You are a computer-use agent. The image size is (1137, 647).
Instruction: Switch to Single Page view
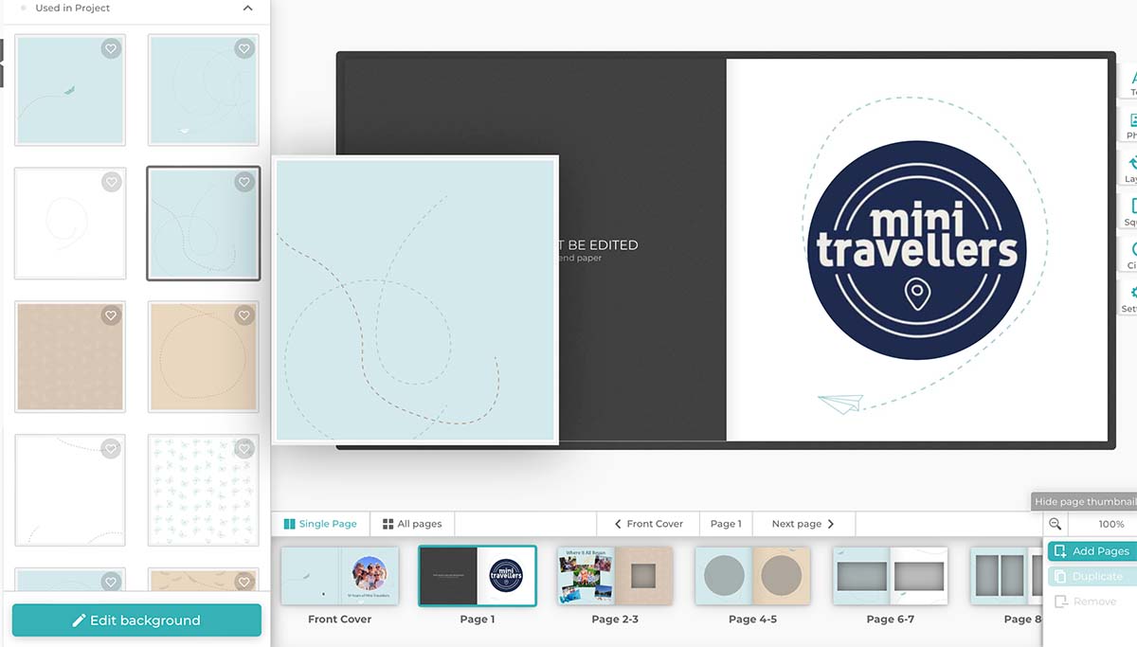tap(320, 524)
